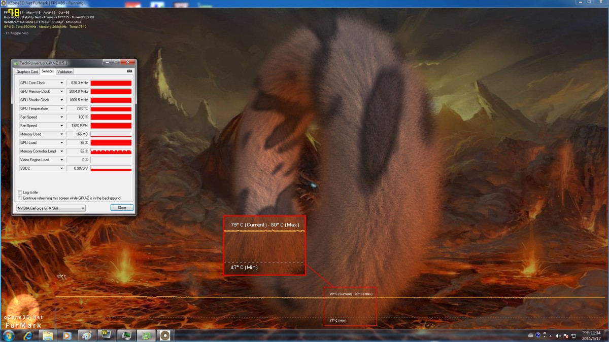
Task: Click the keyboard input method tray icon
Action: point(530,335)
